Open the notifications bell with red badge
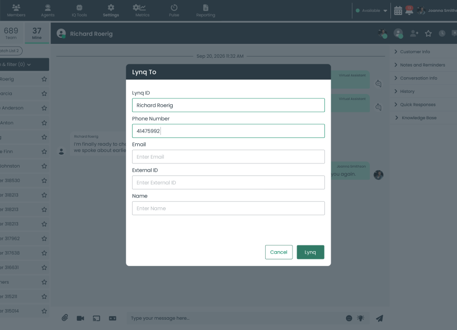This screenshot has width=457, height=330. pos(409,10)
